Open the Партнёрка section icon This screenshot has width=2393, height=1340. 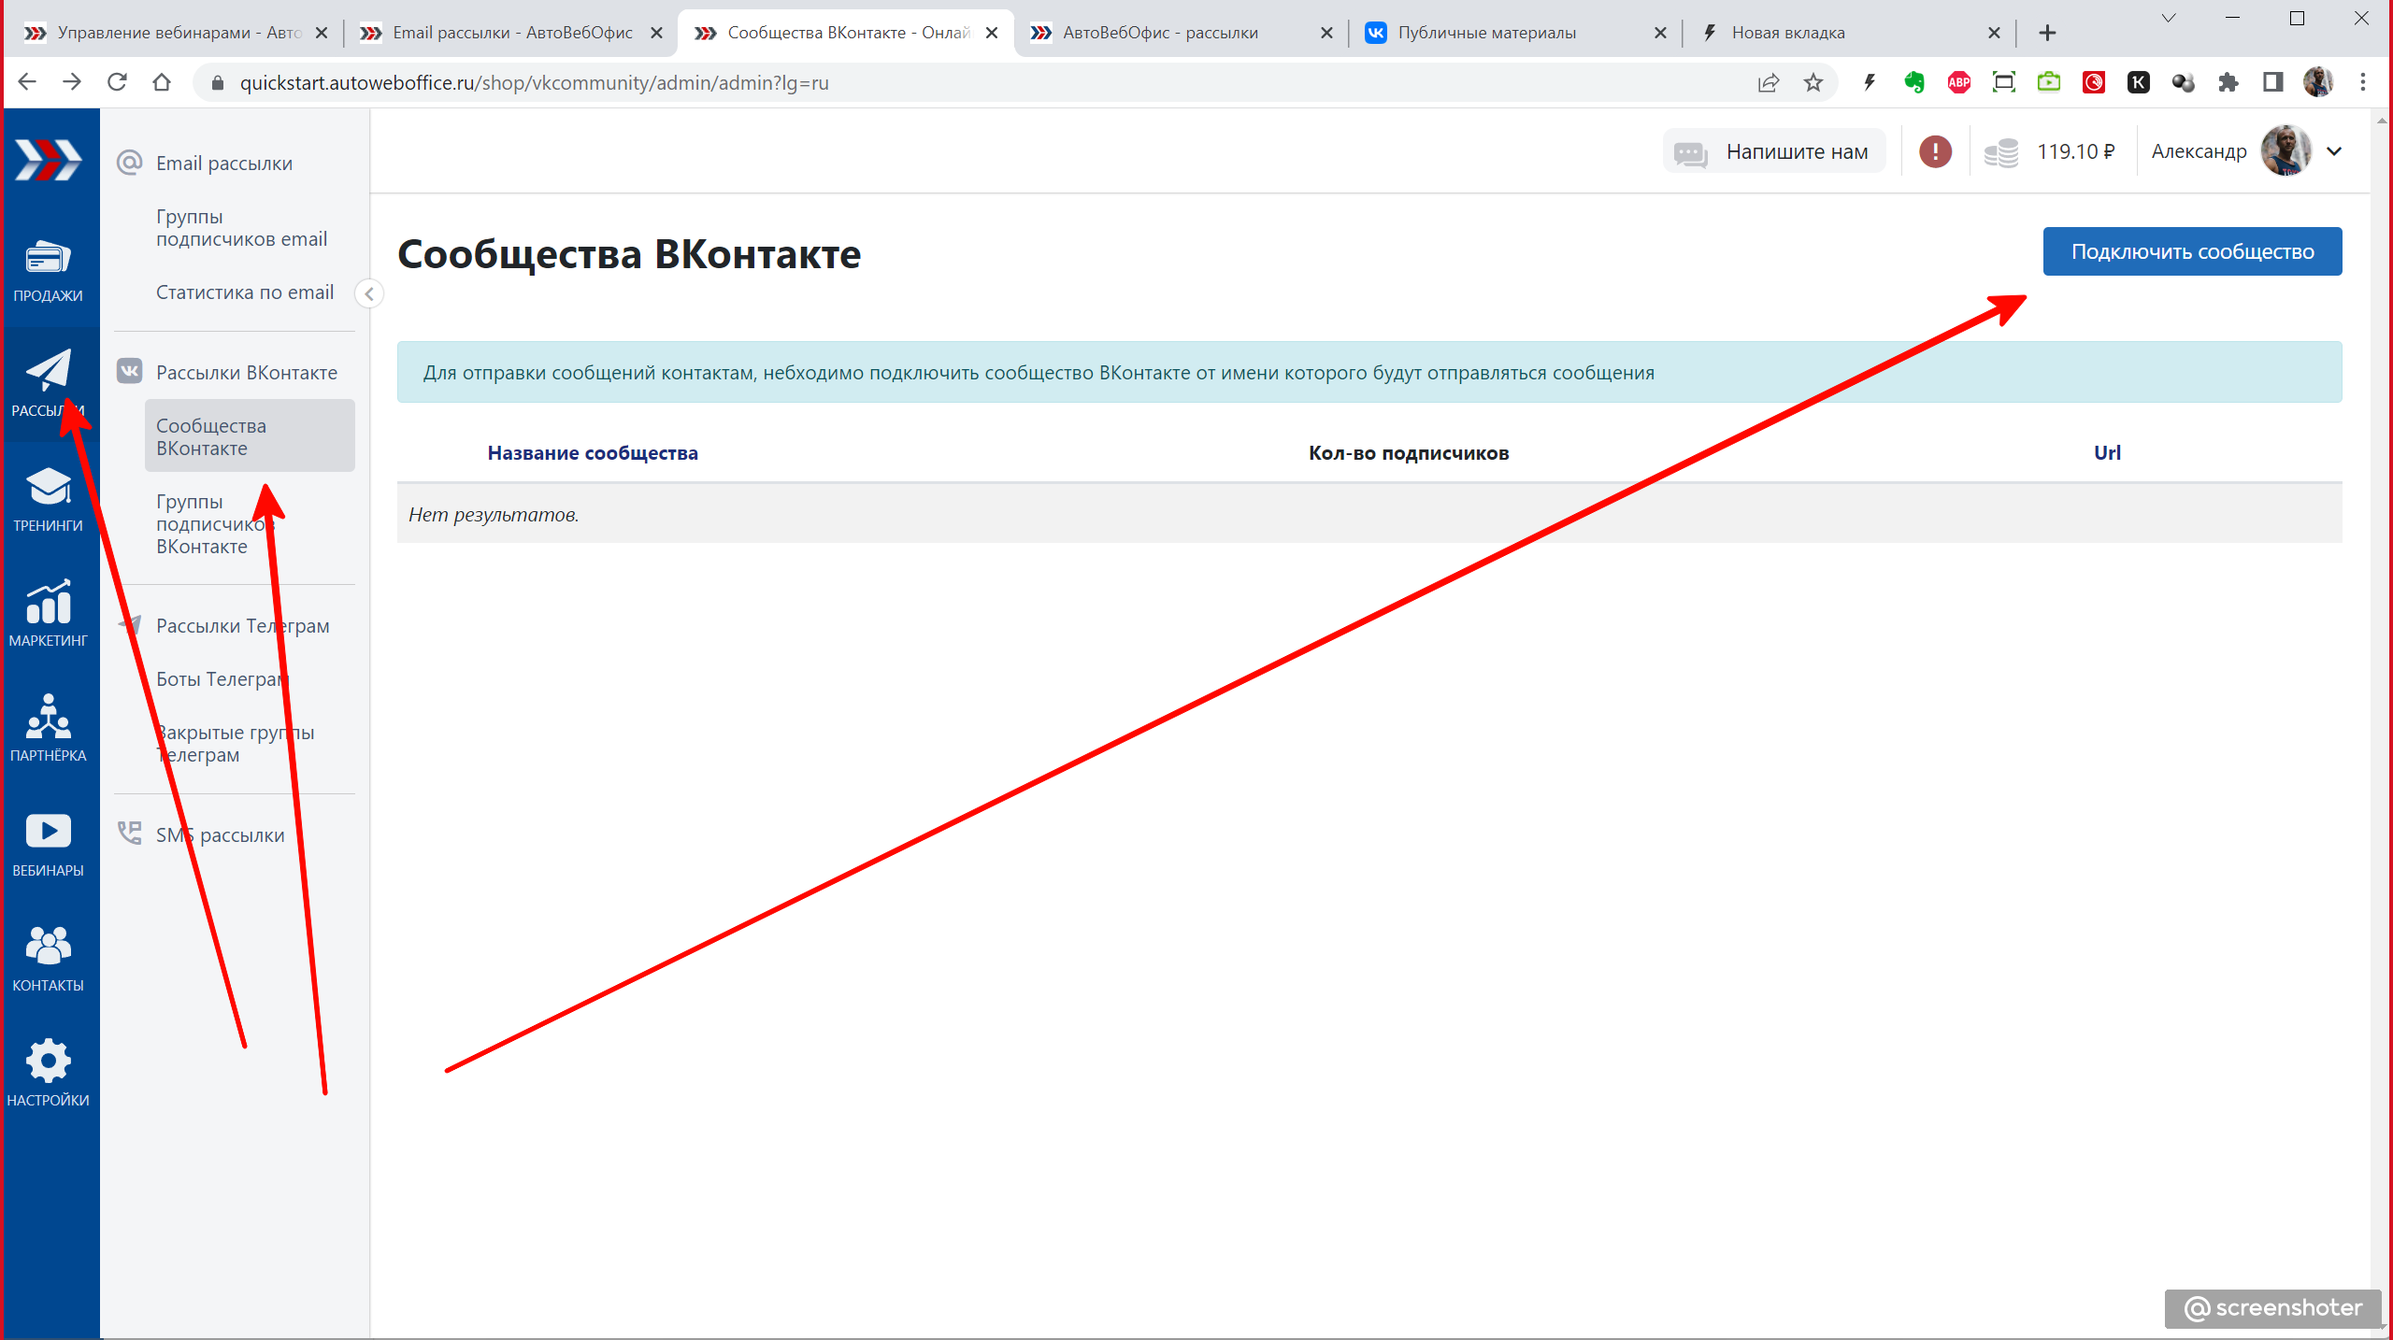pyautogui.click(x=48, y=718)
